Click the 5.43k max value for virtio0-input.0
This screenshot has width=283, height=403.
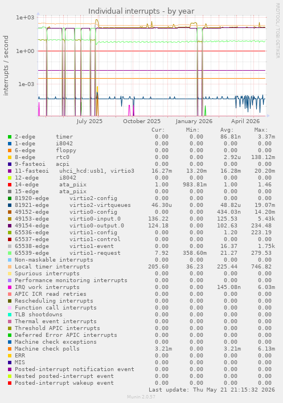tap(266, 219)
